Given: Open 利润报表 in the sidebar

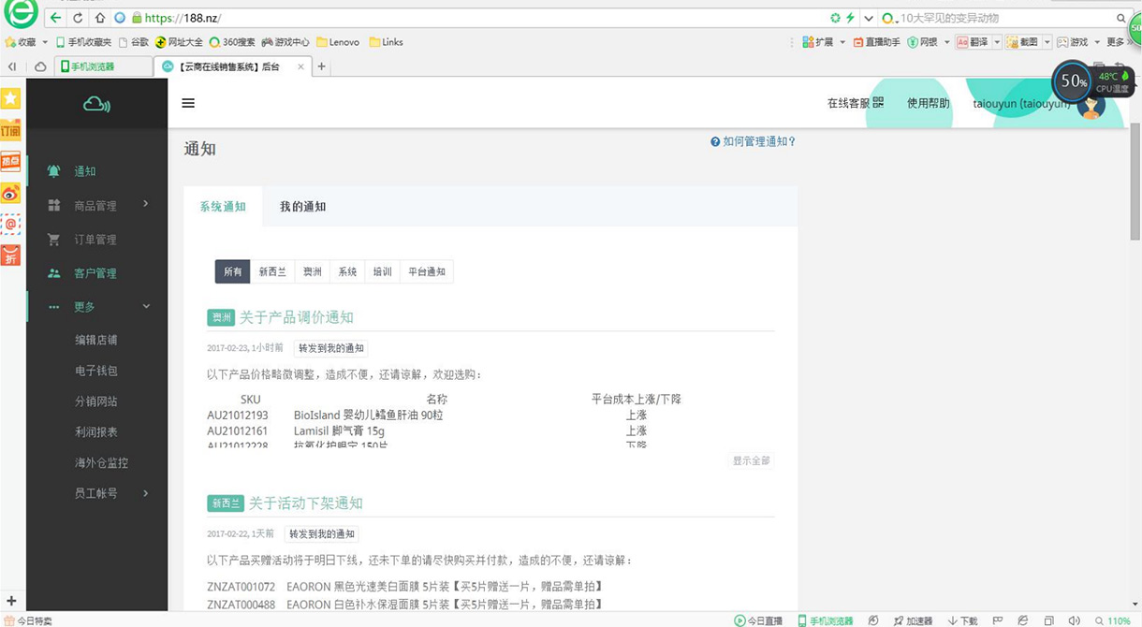Looking at the screenshot, I should click(x=96, y=432).
